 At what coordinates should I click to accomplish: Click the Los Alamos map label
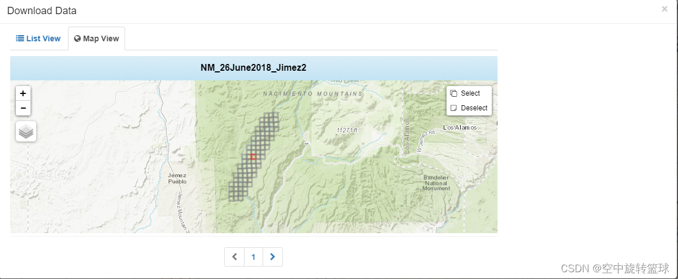[460, 127]
